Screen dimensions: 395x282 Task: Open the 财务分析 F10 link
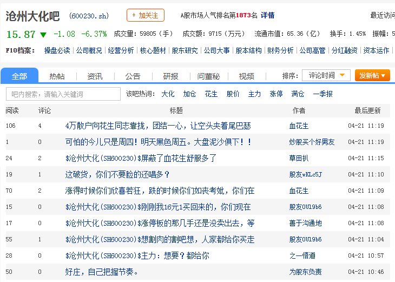pos(280,50)
